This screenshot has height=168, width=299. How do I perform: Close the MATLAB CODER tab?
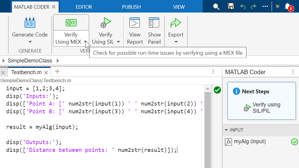click(x=54, y=7)
